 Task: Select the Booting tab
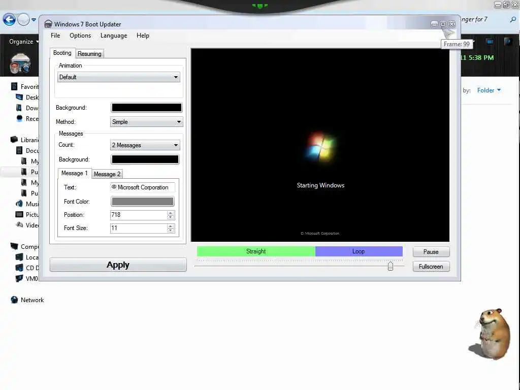click(62, 53)
